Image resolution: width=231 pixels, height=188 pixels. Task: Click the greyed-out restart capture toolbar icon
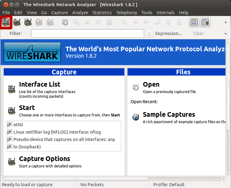(x=50, y=22)
